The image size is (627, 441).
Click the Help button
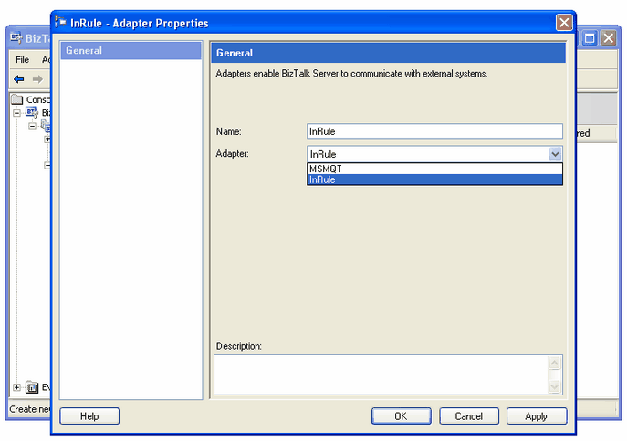89,416
